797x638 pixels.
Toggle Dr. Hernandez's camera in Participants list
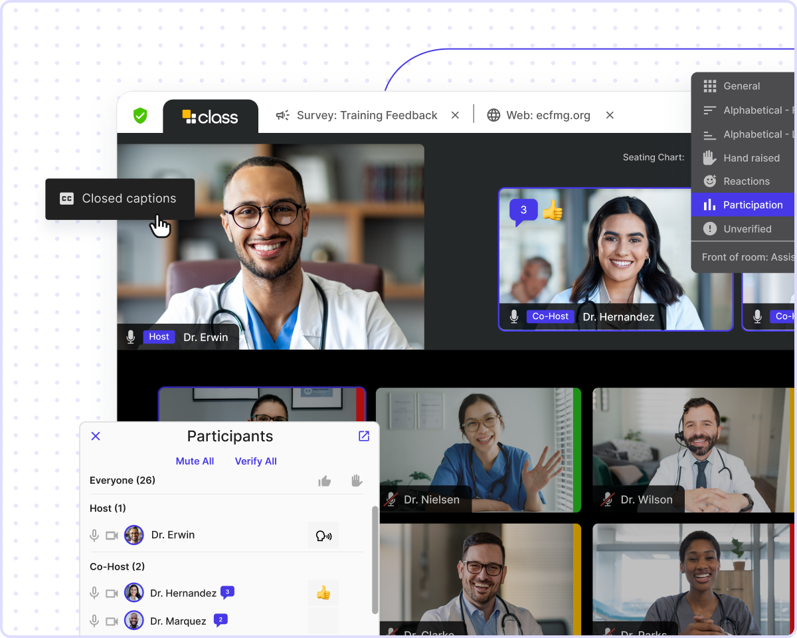tap(112, 593)
